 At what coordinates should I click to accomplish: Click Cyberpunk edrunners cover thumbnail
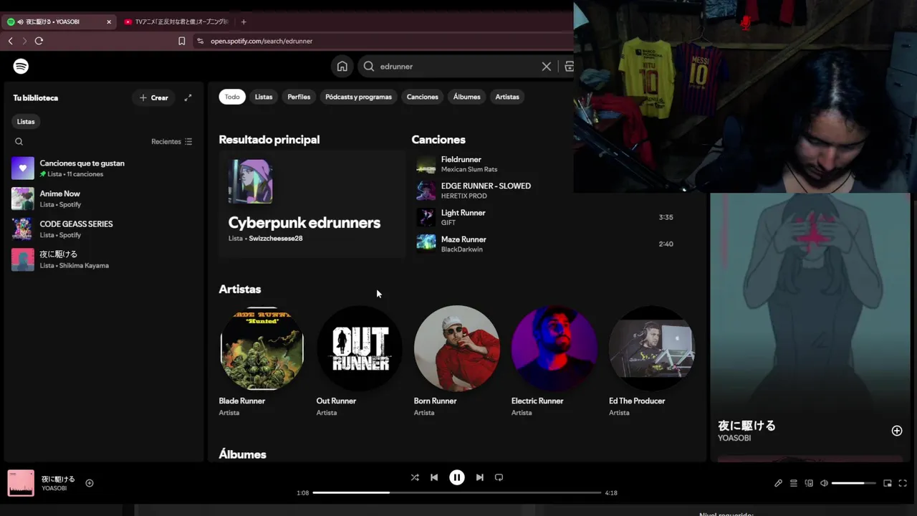click(x=250, y=181)
